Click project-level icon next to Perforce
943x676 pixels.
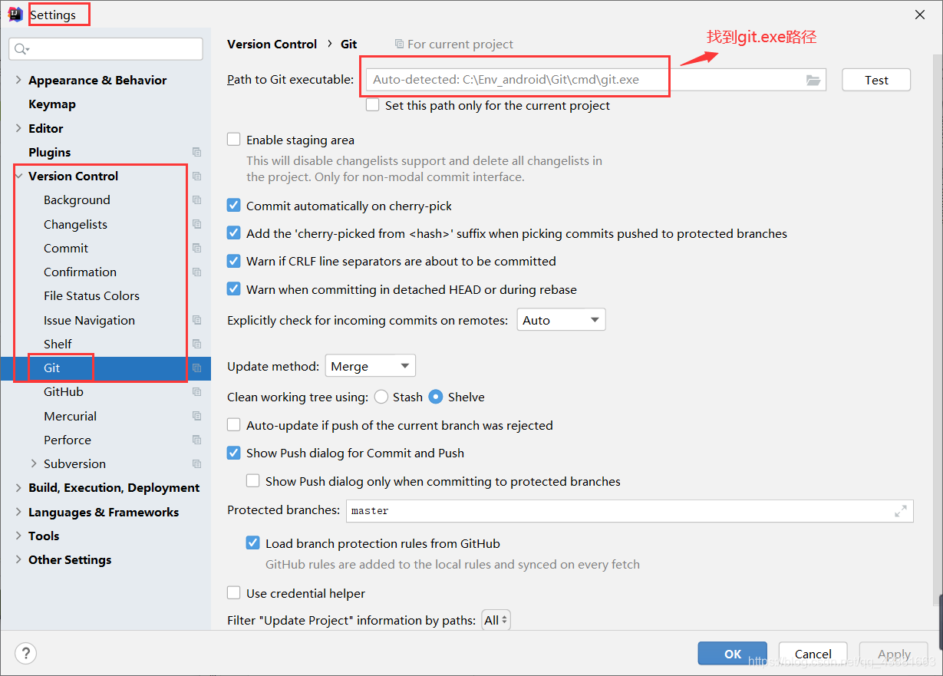196,440
